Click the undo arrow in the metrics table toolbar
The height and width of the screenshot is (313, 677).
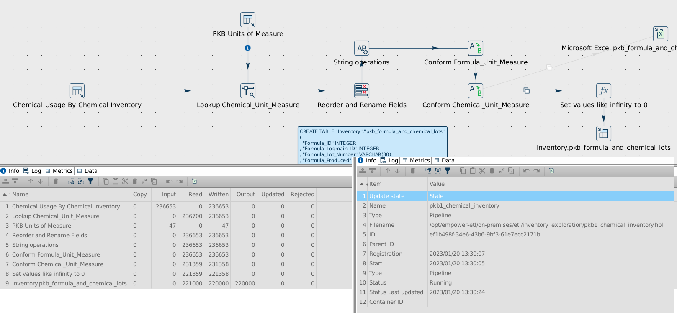tap(169, 181)
